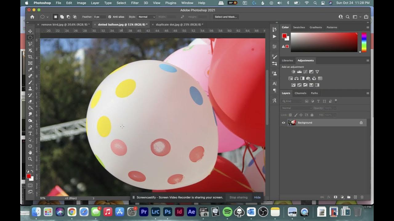394x221 pixels.
Task: Open the tool preset picker dropdown arrow
Action: [48, 17]
